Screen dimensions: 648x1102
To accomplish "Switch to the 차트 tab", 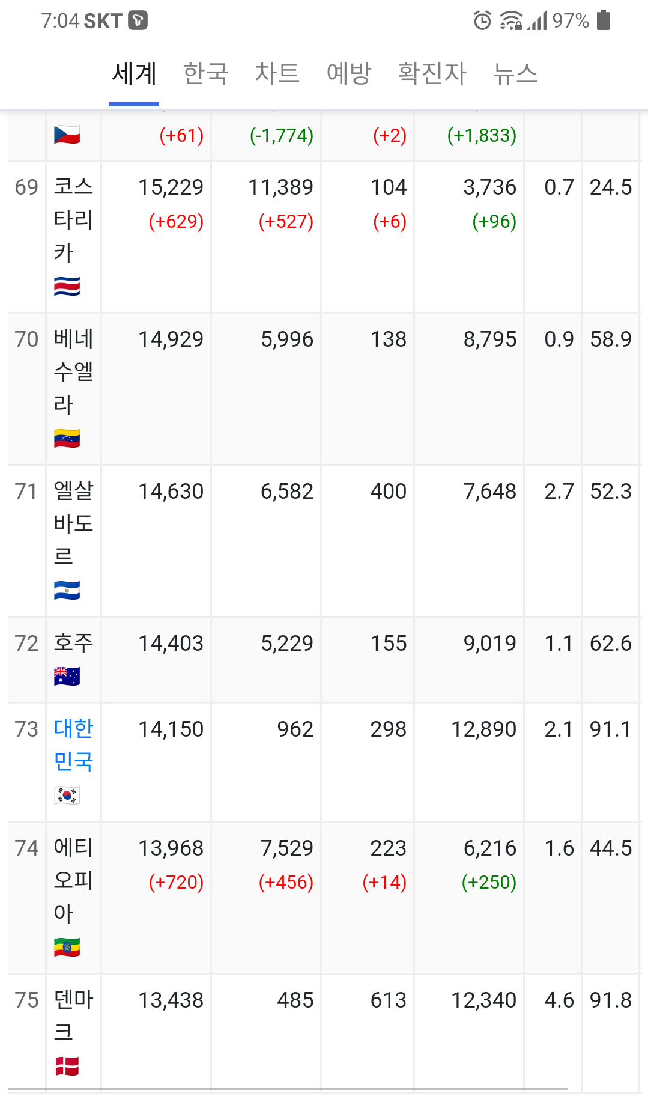I will pyautogui.click(x=277, y=74).
